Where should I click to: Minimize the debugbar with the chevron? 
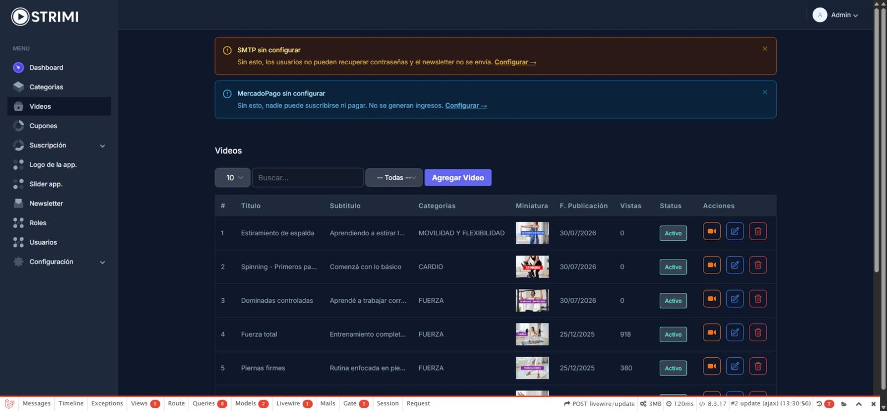coord(859,404)
